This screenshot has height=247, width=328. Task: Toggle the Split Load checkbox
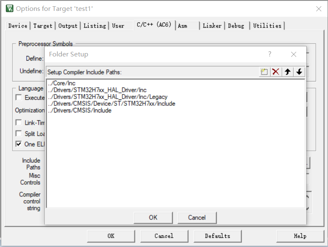(x=18, y=133)
